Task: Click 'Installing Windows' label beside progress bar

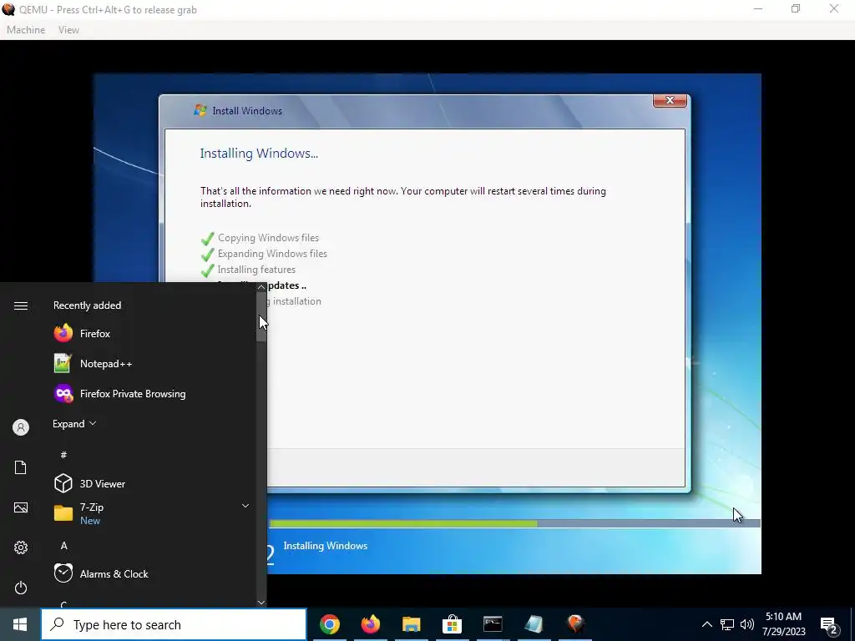Action: point(326,546)
